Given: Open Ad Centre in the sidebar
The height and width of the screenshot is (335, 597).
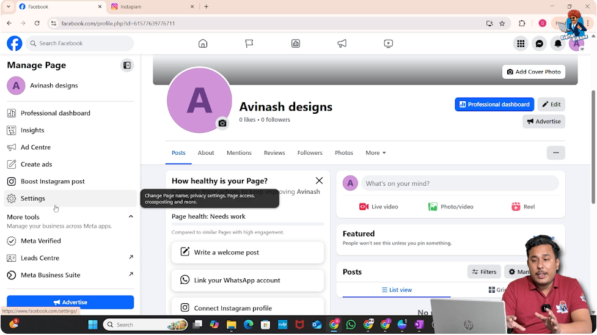Looking at the screenshot, I should click(x=70, y=147).
